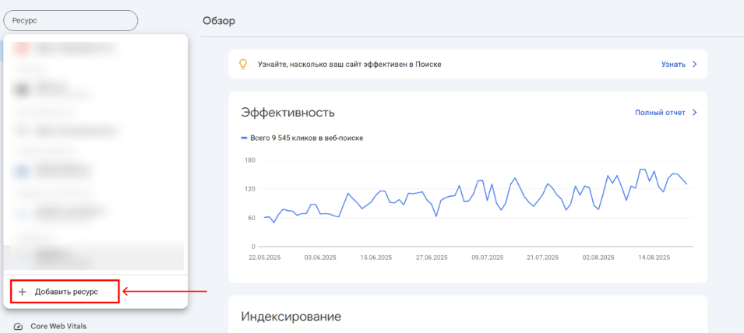Click the Индексирование card heading
Image resolution: width=744 pixels, height=333 pixels.
(291, 317)
